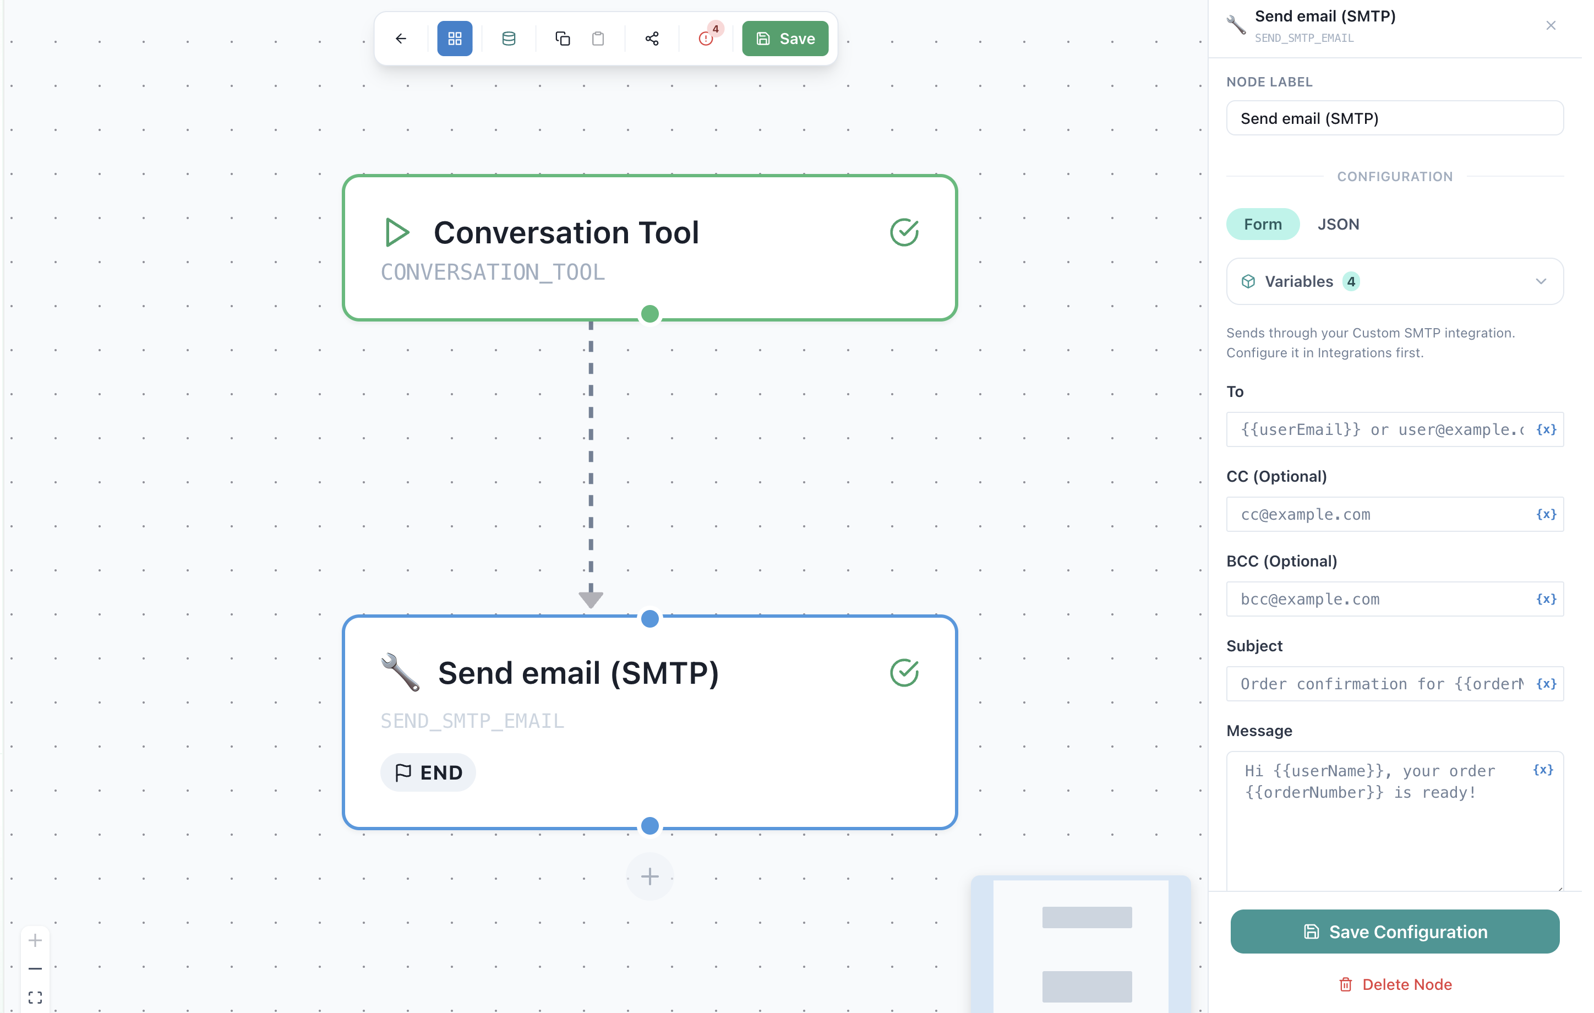Expand the Variables dropdown chevron
Image resolution: width=1594 pixels, height=1013 pixels.
(1541, 281)
